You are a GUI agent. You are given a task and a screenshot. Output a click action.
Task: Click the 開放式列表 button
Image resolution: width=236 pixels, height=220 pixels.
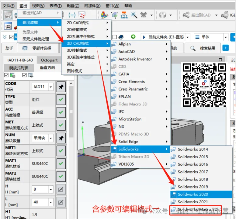[x=19, y=68]
